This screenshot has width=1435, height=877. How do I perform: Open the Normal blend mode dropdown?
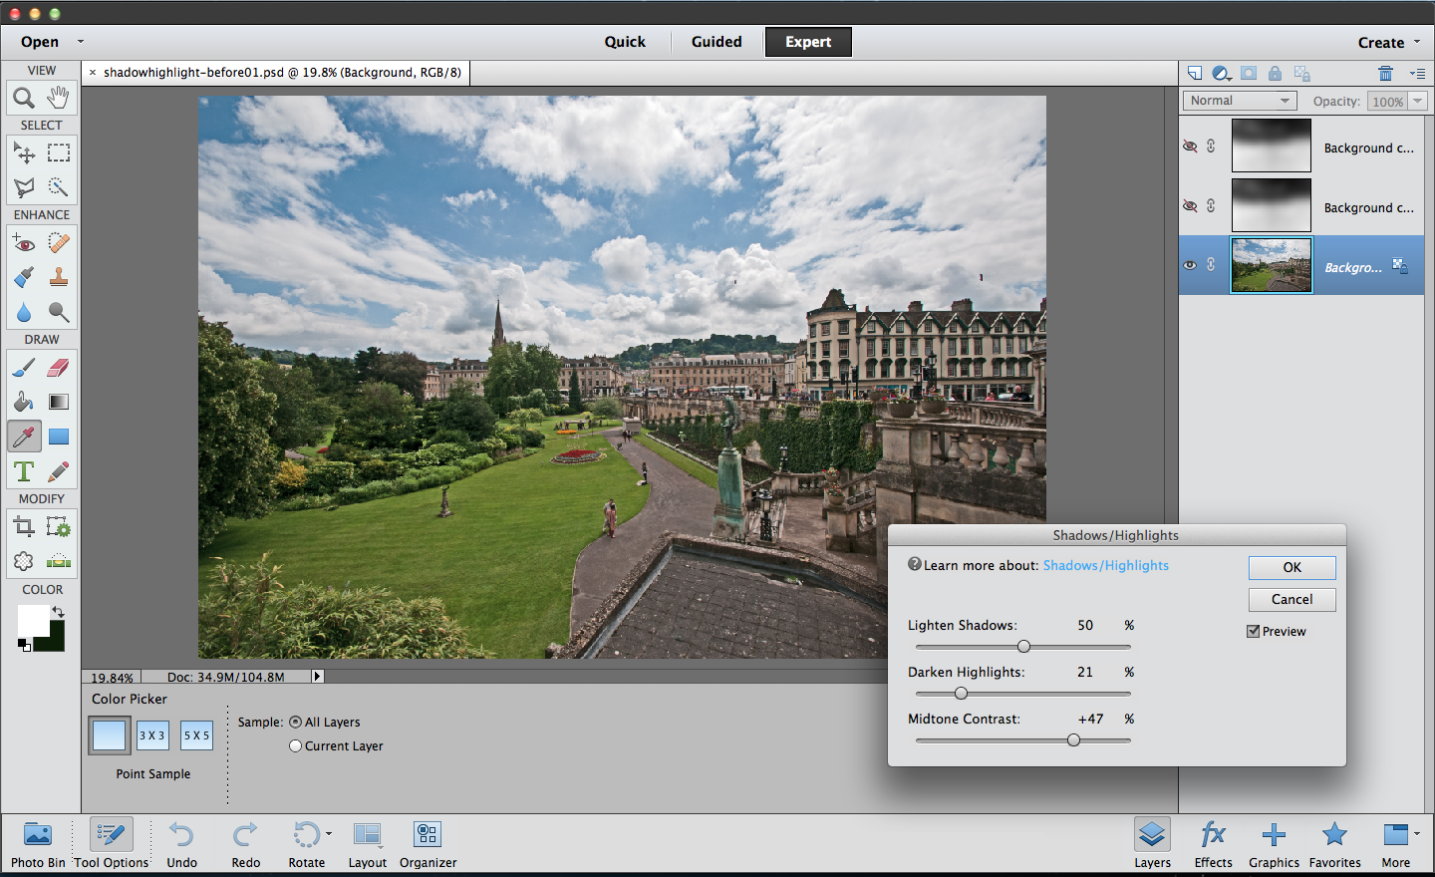(x=1239, y=100)
